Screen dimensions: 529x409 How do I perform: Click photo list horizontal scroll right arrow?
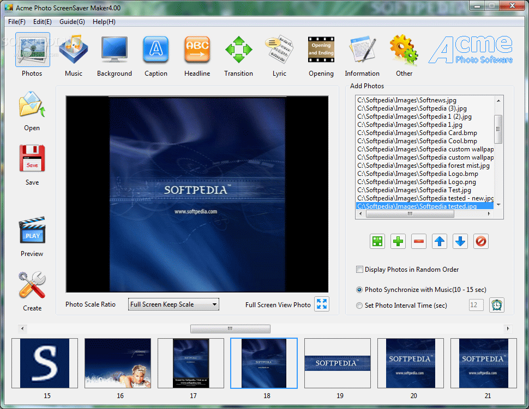[x=489, y=213]
